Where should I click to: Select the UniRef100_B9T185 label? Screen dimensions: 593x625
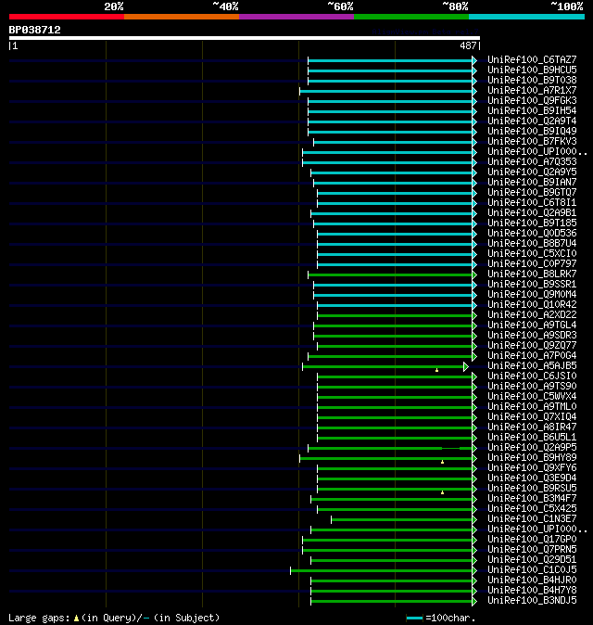pyautogui.click(x=532, y=223)
